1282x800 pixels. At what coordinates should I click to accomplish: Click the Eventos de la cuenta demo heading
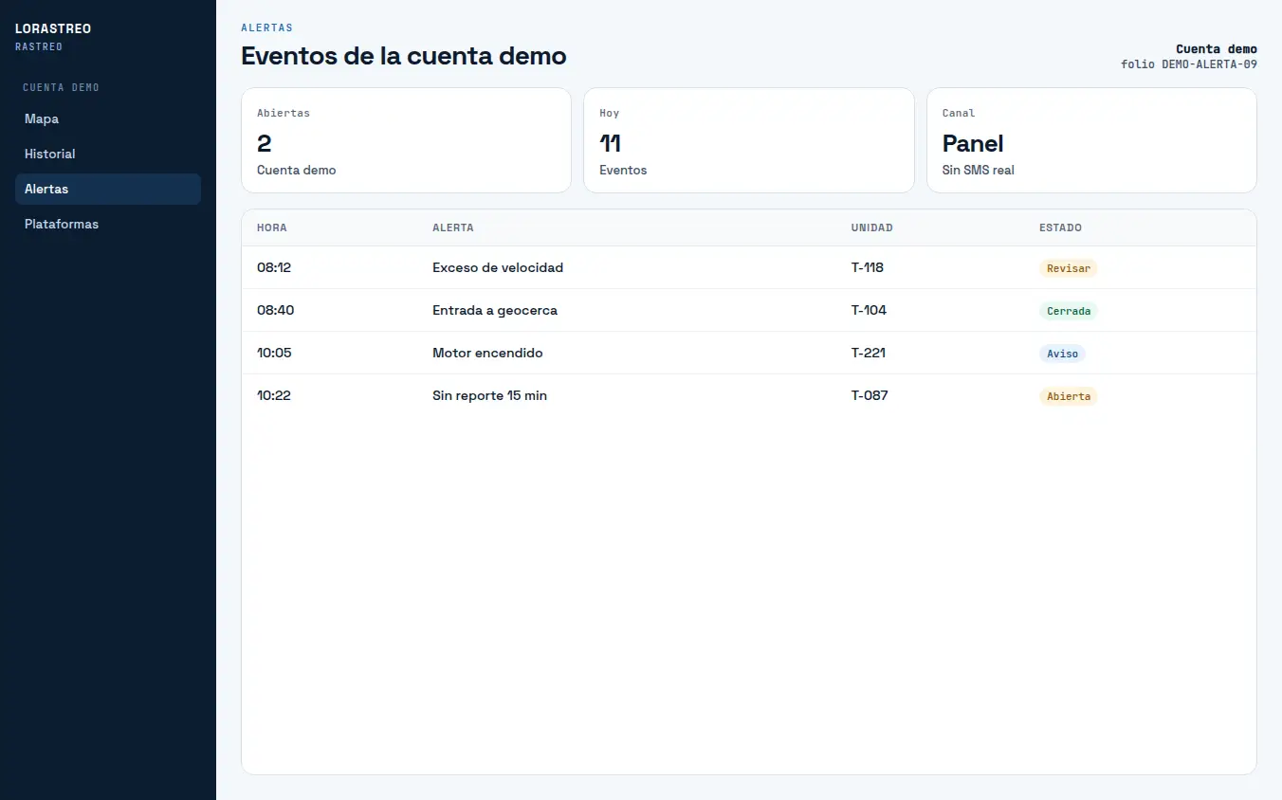click(x=404, y=56)
